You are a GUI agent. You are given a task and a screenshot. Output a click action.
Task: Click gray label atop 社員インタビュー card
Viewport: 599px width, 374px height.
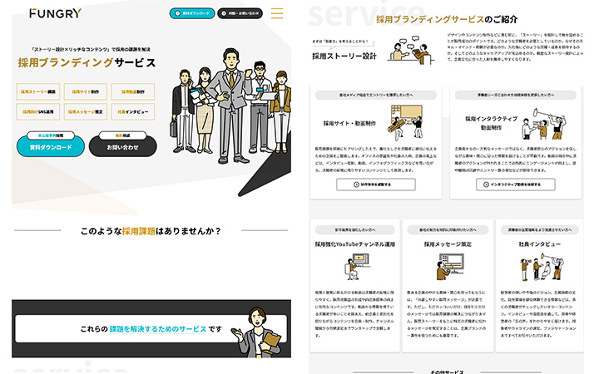click(x=539, y=229)
